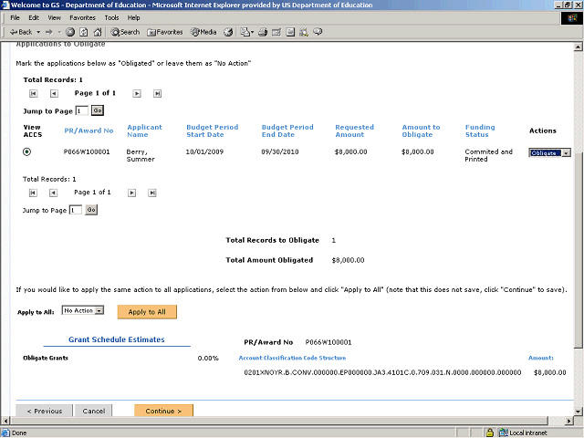This screenshot has width=584, height=438.
Task: Click the Stop loading icon
Action: pos(70,32)
